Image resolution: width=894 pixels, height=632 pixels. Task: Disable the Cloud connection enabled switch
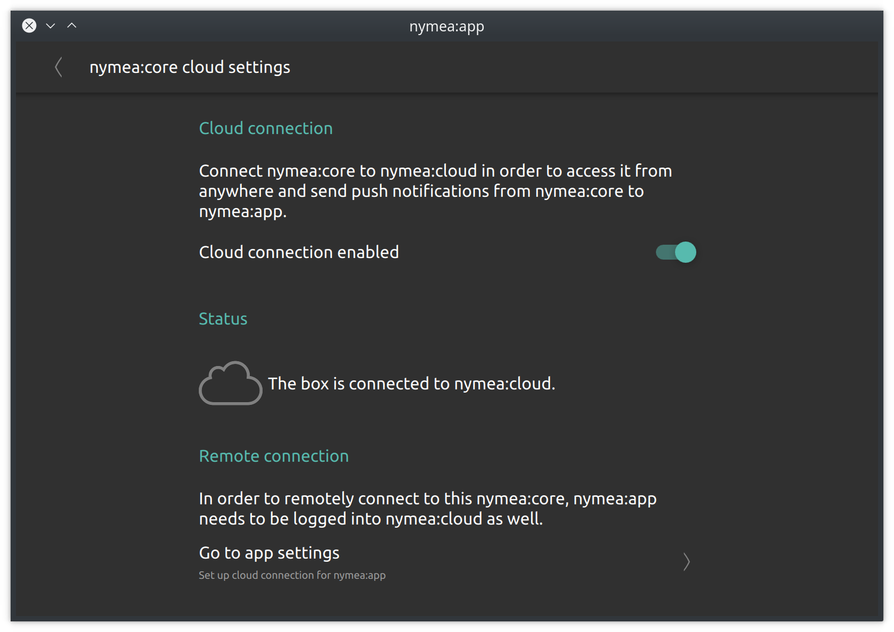676,252
